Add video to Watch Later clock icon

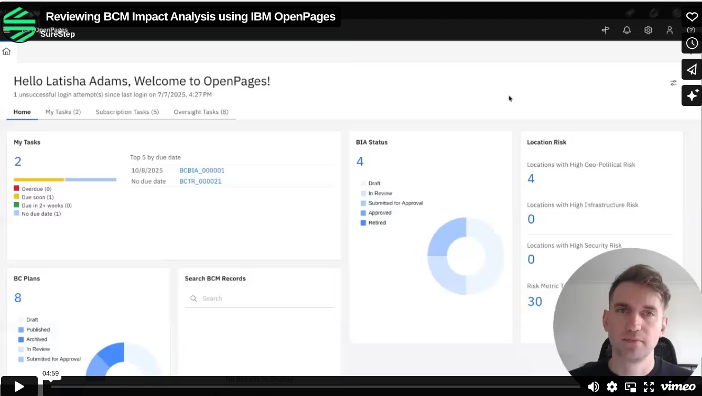(x=692, y=43)
